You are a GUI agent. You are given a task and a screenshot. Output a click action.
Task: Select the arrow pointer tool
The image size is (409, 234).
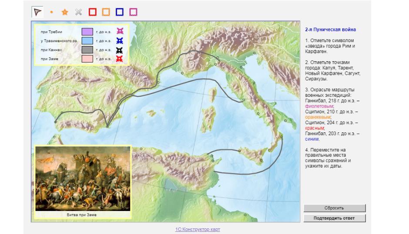pyautogui.click(x=37, y=12)
